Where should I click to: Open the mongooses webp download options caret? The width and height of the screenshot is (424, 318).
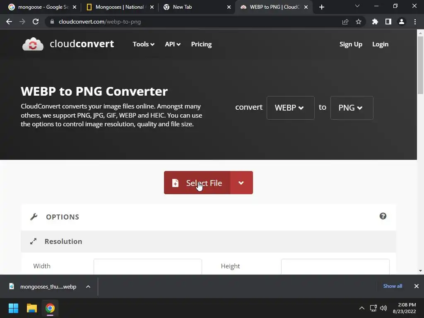pos(88,287)
